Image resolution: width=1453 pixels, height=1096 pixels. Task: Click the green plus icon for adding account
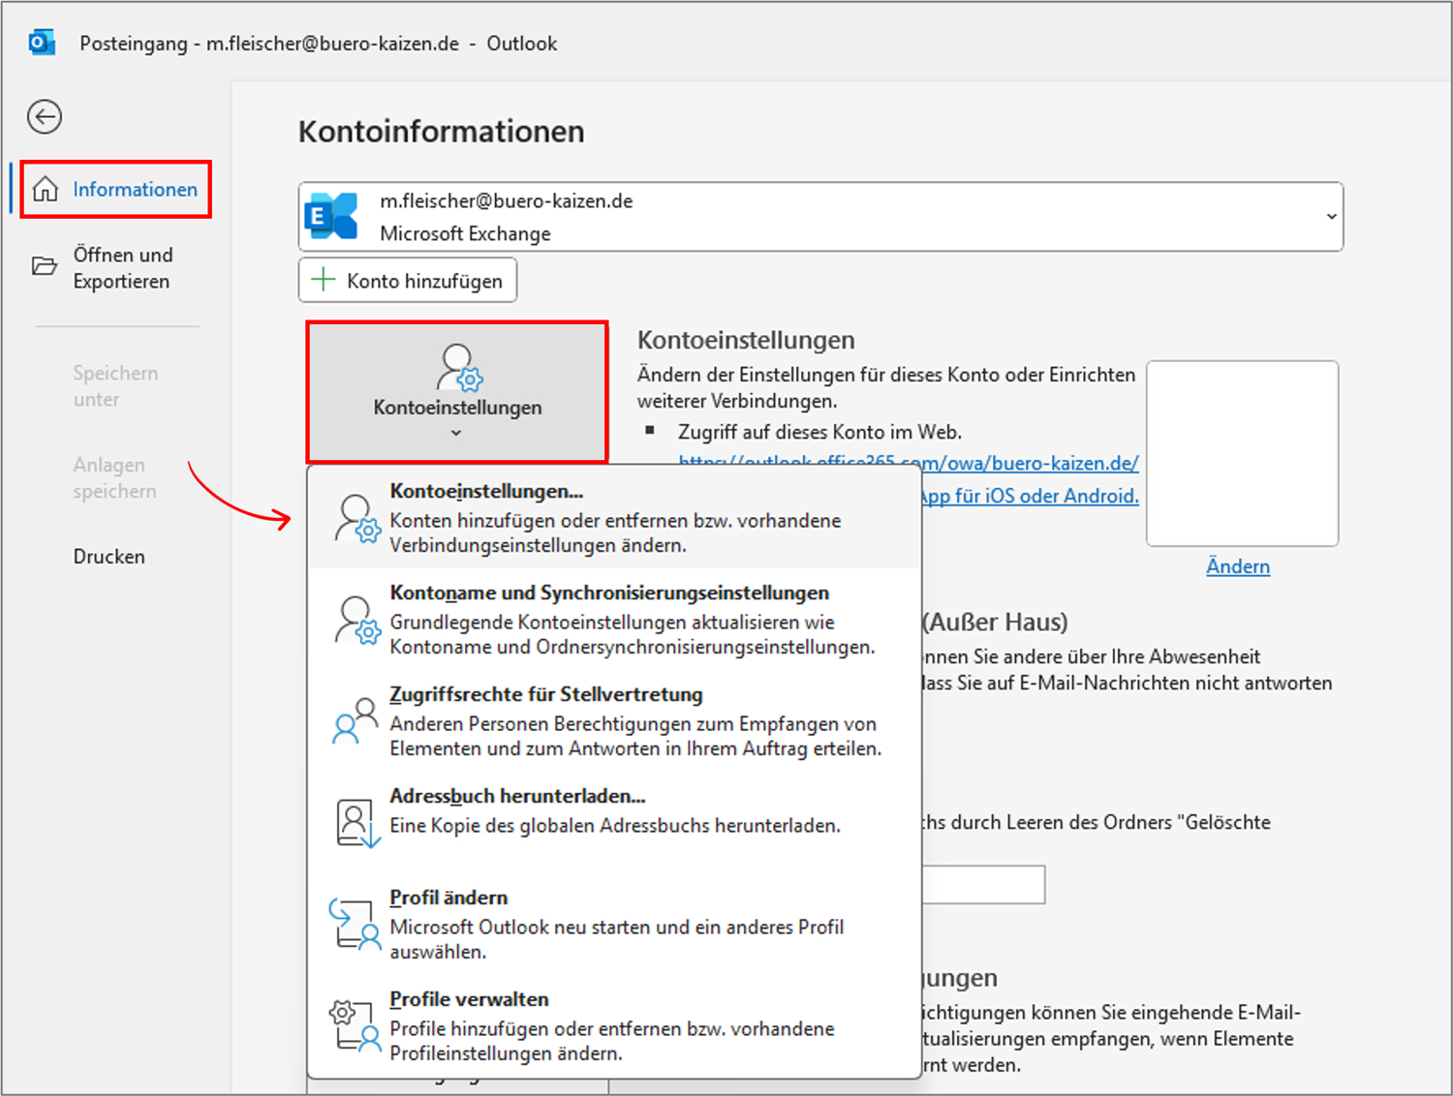pyautogui.click(x=323, y=281)
